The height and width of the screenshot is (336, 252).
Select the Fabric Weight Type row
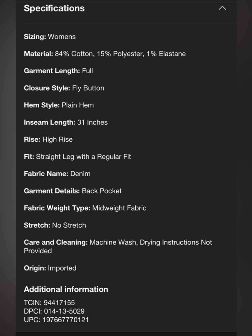[85, 208]
